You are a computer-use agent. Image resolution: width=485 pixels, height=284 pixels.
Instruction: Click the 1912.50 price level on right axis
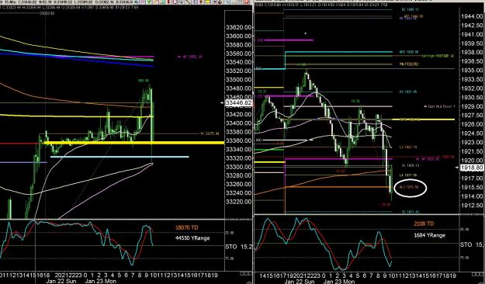[472, 205]
